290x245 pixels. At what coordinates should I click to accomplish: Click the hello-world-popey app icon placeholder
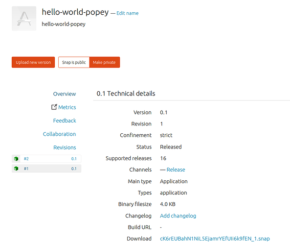pos(24,19)
